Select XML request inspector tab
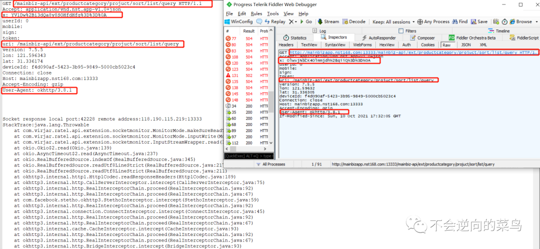The height and width of the screenshot is (249, 540). 483,45
